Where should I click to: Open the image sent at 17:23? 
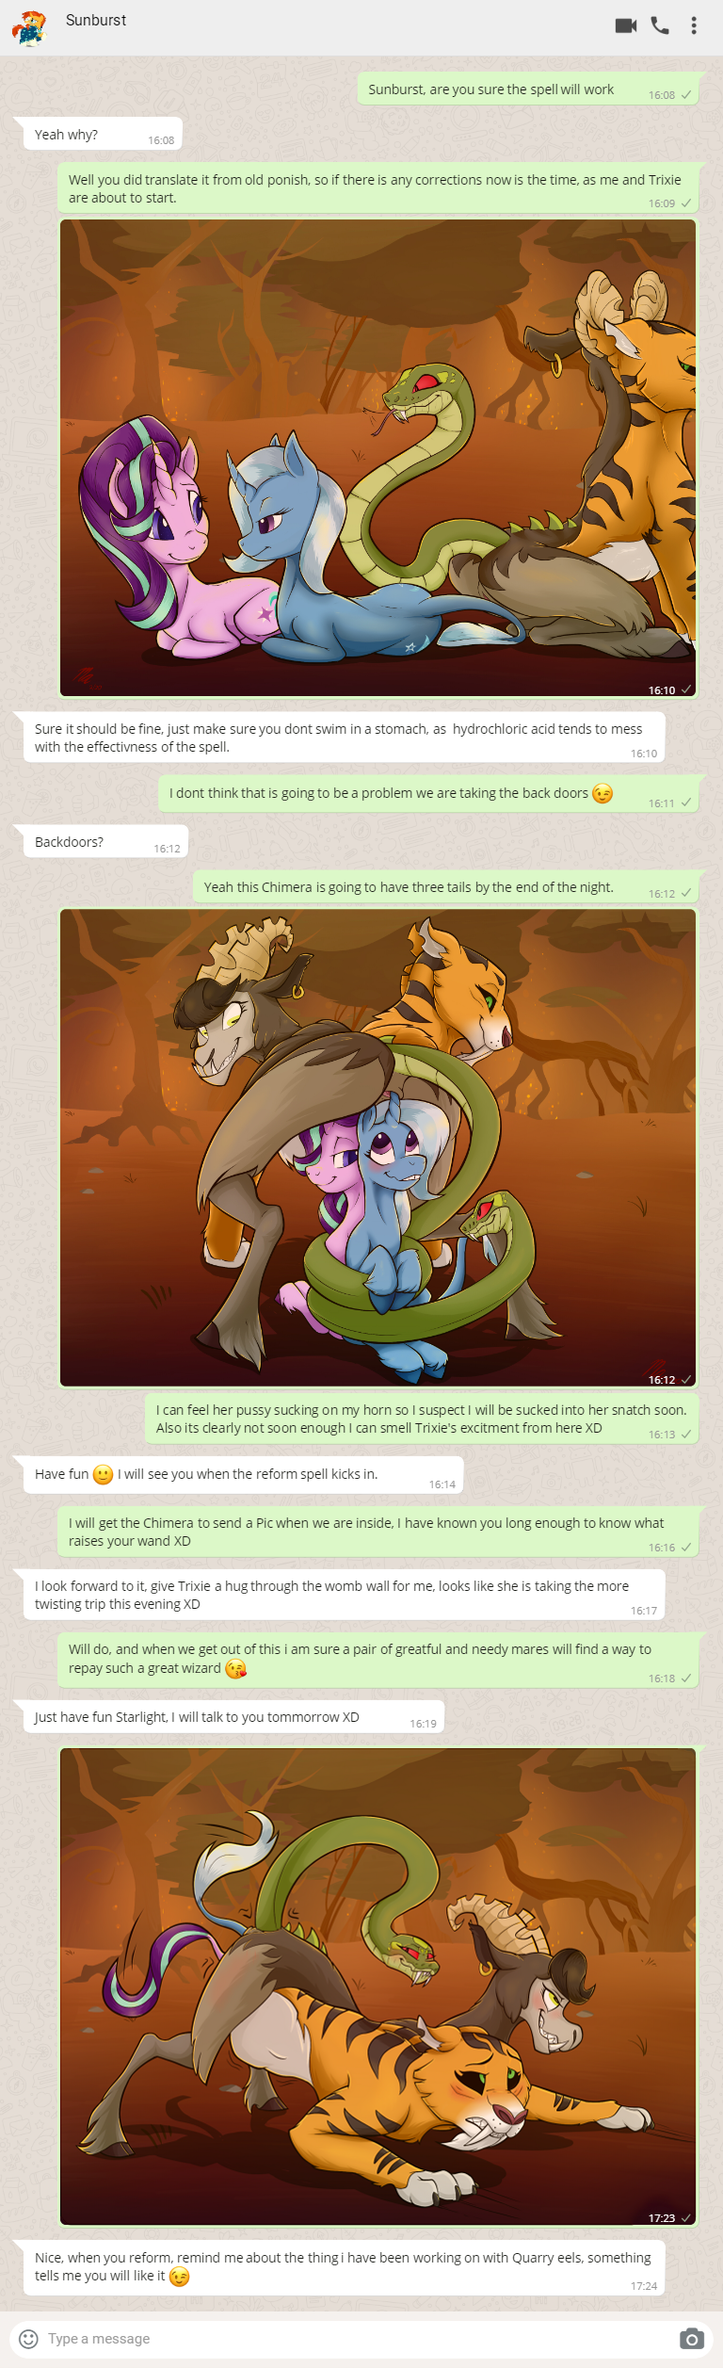[x=378, y=1986]
